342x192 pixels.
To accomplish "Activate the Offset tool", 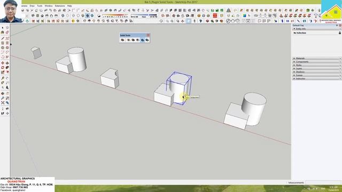I will coord(7,72).
